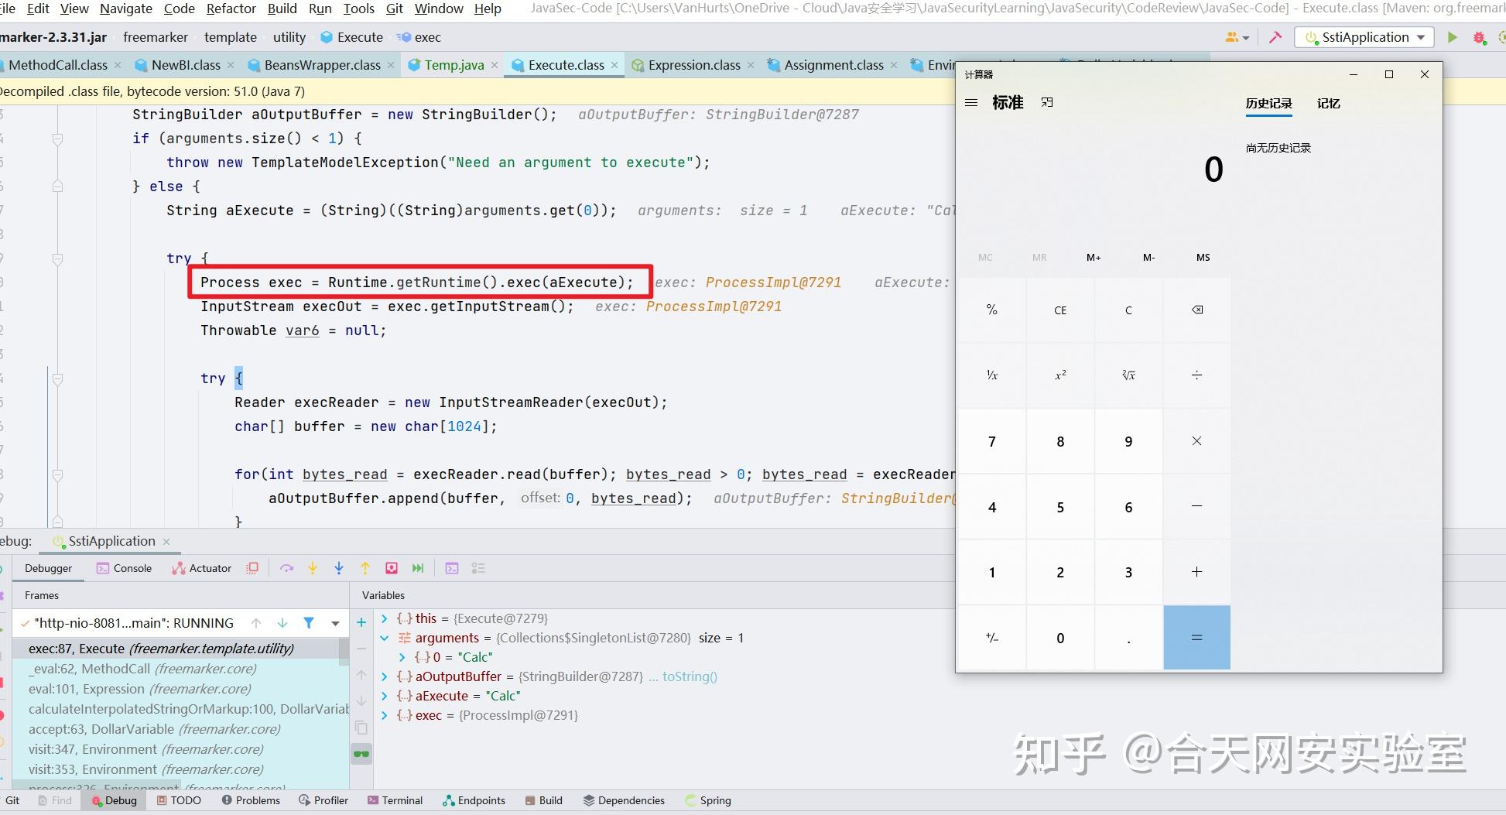Click the Step Out debugger icon
The image size is (1506, 815).
(x=365, y=567)
